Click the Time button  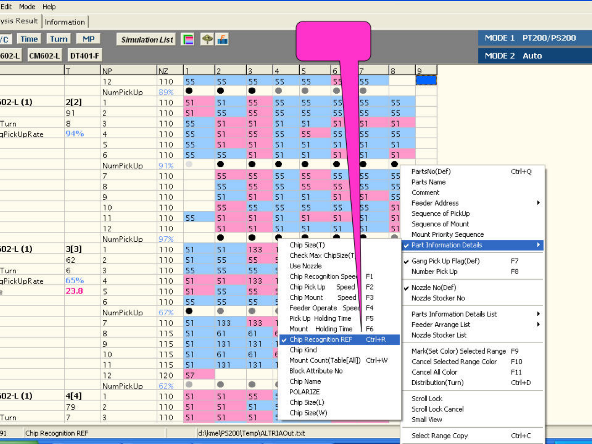(x=29, y=39)
